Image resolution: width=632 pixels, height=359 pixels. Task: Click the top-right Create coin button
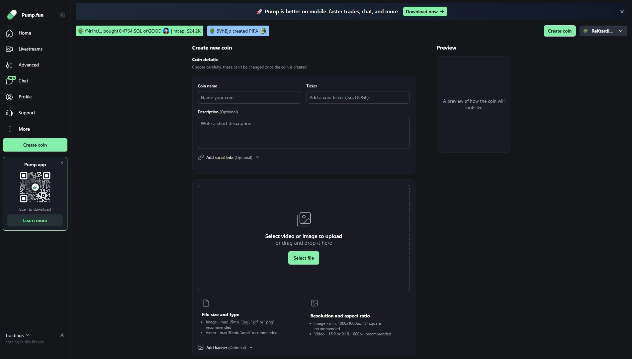pos(560,31)
